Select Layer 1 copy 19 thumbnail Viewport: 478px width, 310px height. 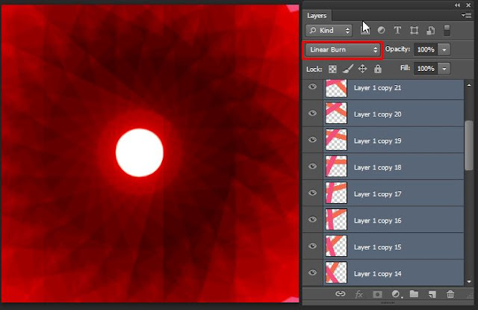coord(336,140)
